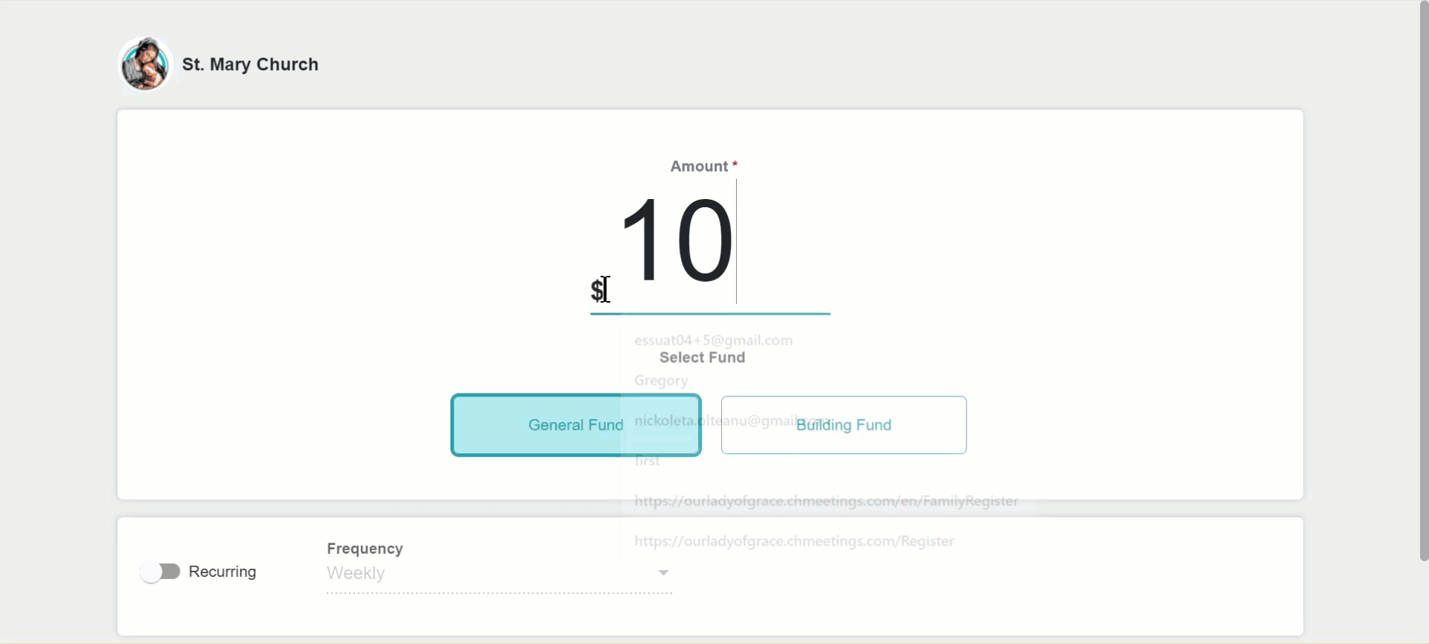This screenshot has height=644, width=1429.
Task: Click the Select Fund heading
Action: pos(703,358)
